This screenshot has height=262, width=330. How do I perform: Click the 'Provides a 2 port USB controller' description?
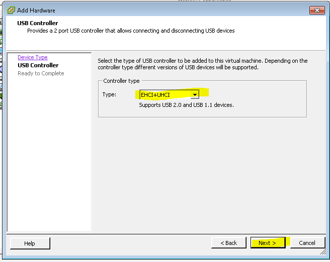(131, 31)
